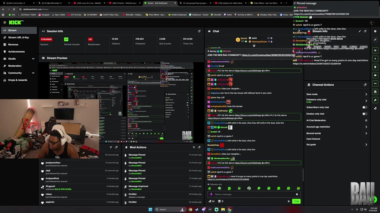
Task: Click the purple microphone icon in message box
Action: click(x=211, y=194)
